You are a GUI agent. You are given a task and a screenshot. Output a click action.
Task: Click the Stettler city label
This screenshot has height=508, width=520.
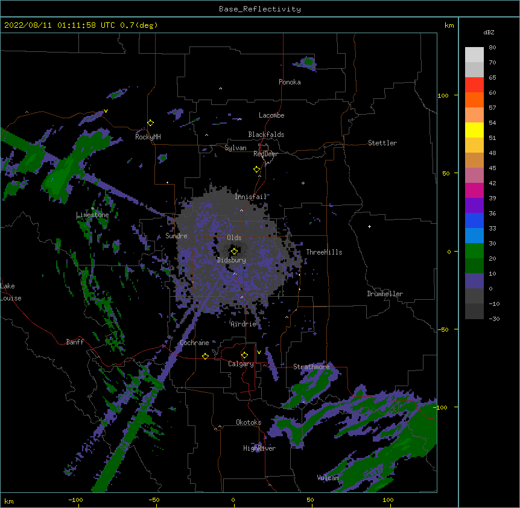(382, 143)
